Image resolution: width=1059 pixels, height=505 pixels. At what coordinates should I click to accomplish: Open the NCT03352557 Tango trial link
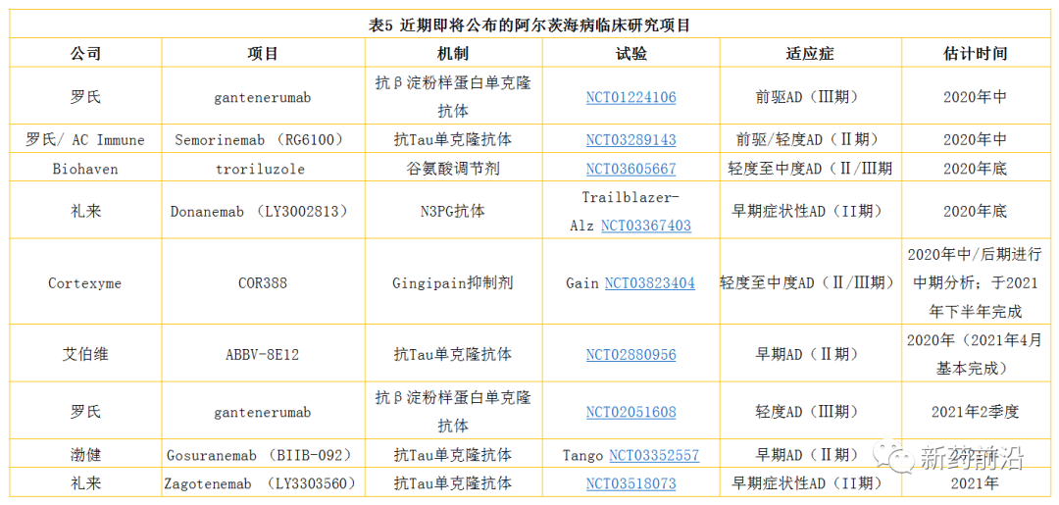654,456
